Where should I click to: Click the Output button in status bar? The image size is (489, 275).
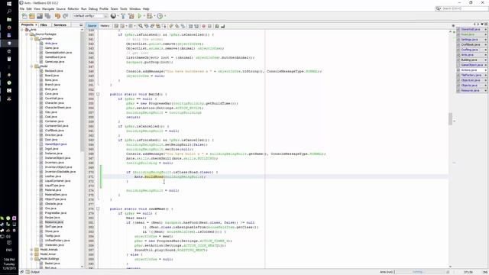[x=33, y=272]
